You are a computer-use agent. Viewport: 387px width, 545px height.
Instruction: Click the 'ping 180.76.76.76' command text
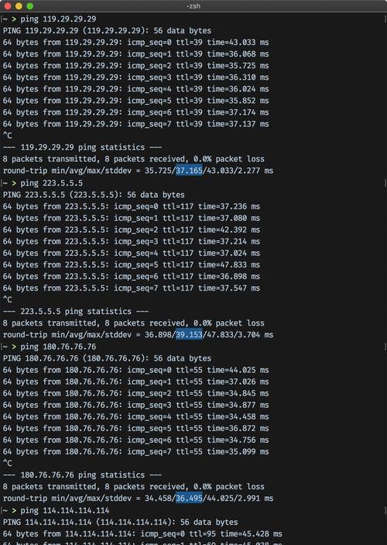point(58,347)
